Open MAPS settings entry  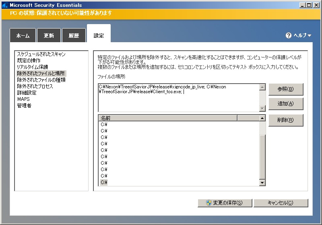coord(23,99)
